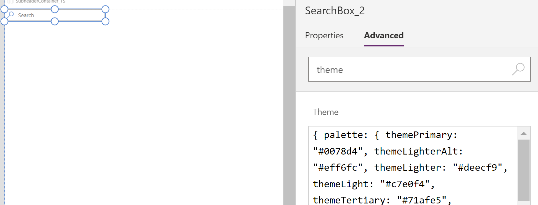Click the top-left resize handle of SearchBox_2
This screenshot has height=205, width=538.
coord(5,9)
